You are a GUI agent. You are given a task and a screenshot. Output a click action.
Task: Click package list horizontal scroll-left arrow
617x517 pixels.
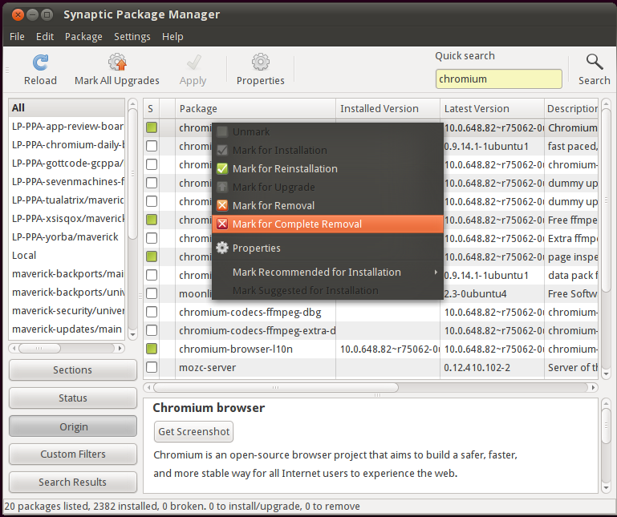point(148,388)
